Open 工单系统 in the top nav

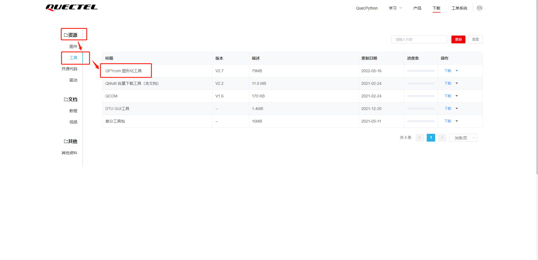click(459, 8)
